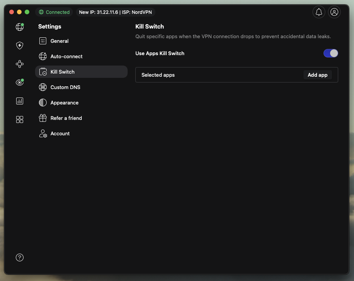
Task: Click the Account person-gear icon
Action: (43, 133)
